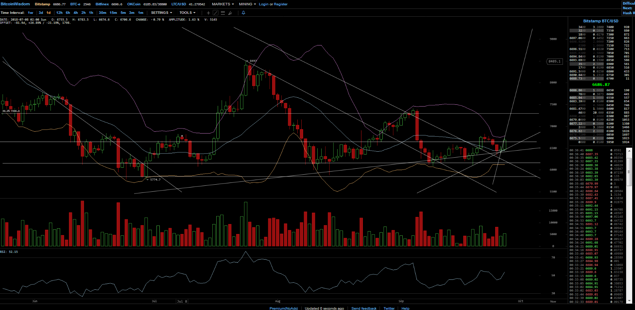Click the 'Aug' label on time axis
The image size is (635, 310).
[x=277, y=301]
